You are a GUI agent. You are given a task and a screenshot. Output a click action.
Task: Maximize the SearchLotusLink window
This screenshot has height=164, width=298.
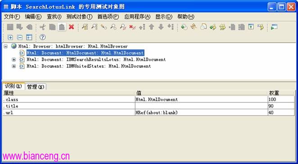coord(281,7)
